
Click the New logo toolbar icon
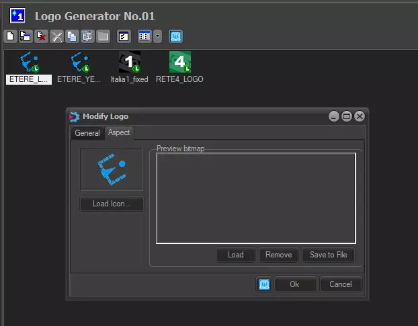(9, 36)
